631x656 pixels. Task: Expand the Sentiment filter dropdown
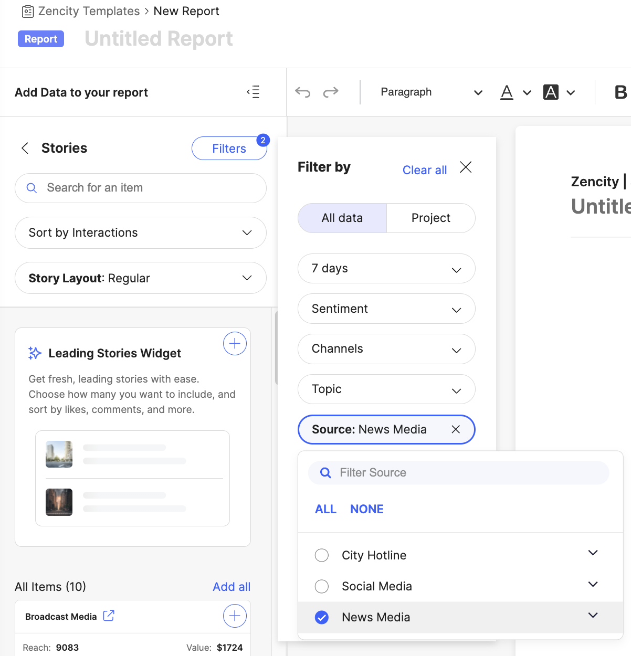386,309
